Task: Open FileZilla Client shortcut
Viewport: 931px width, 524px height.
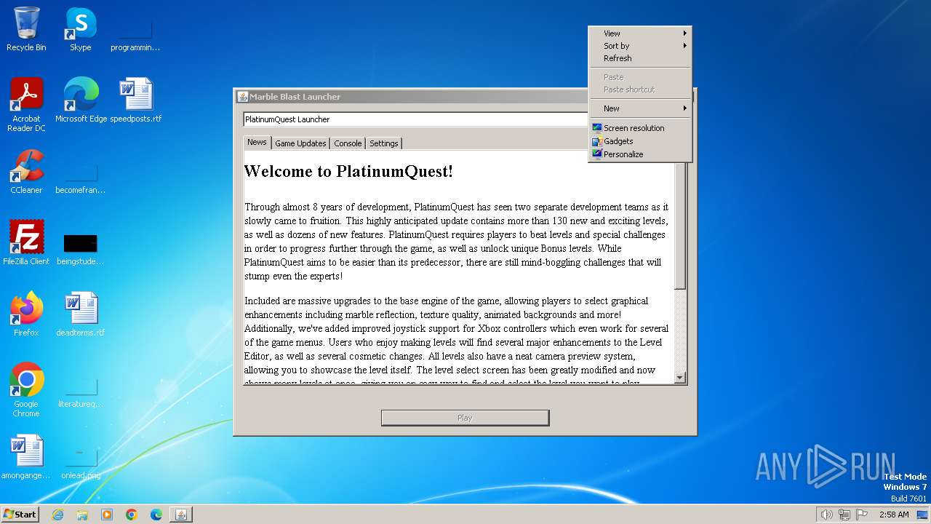Action: click(26, 242)
